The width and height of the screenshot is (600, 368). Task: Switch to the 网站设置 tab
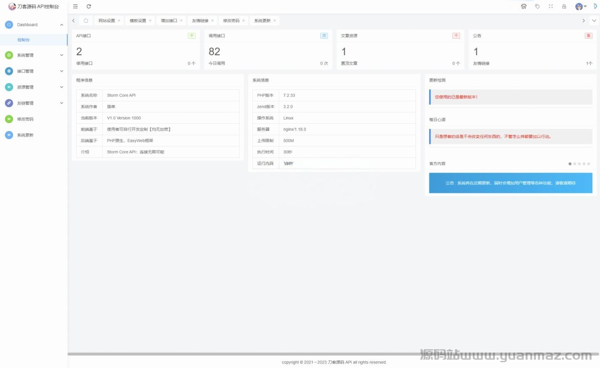[107, 20]
